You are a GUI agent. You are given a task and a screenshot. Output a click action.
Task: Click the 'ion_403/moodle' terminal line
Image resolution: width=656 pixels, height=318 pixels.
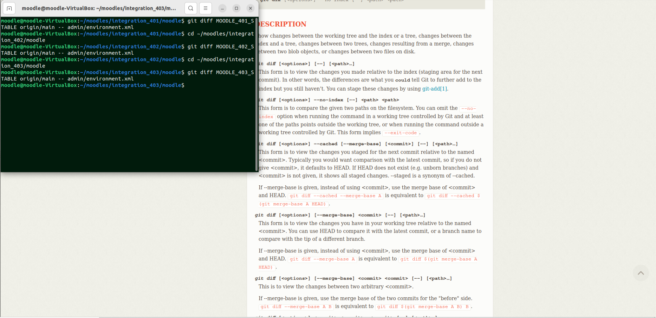pyautogui.click(x=23, y=66)
